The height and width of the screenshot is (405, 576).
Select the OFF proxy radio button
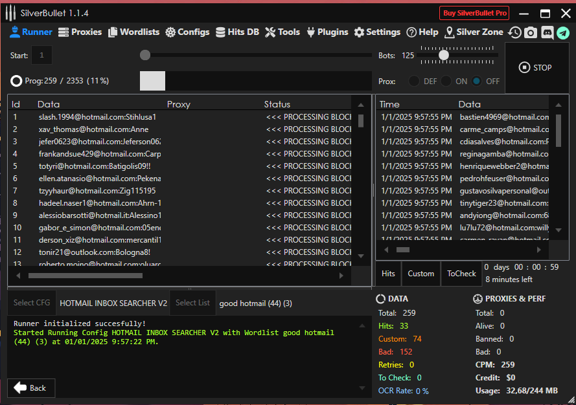477,81
